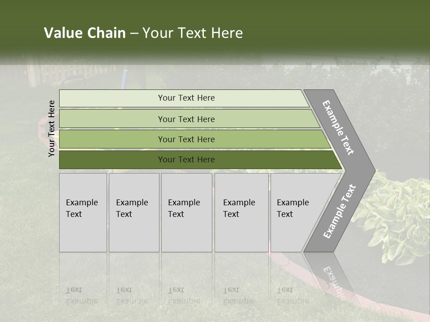Click the text in the dark green bar
Screen dimensions: 430x322
point(186,160)
